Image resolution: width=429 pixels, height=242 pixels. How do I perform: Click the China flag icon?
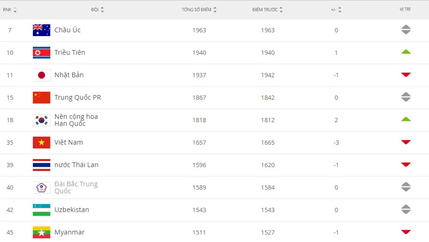pos(42,97)
